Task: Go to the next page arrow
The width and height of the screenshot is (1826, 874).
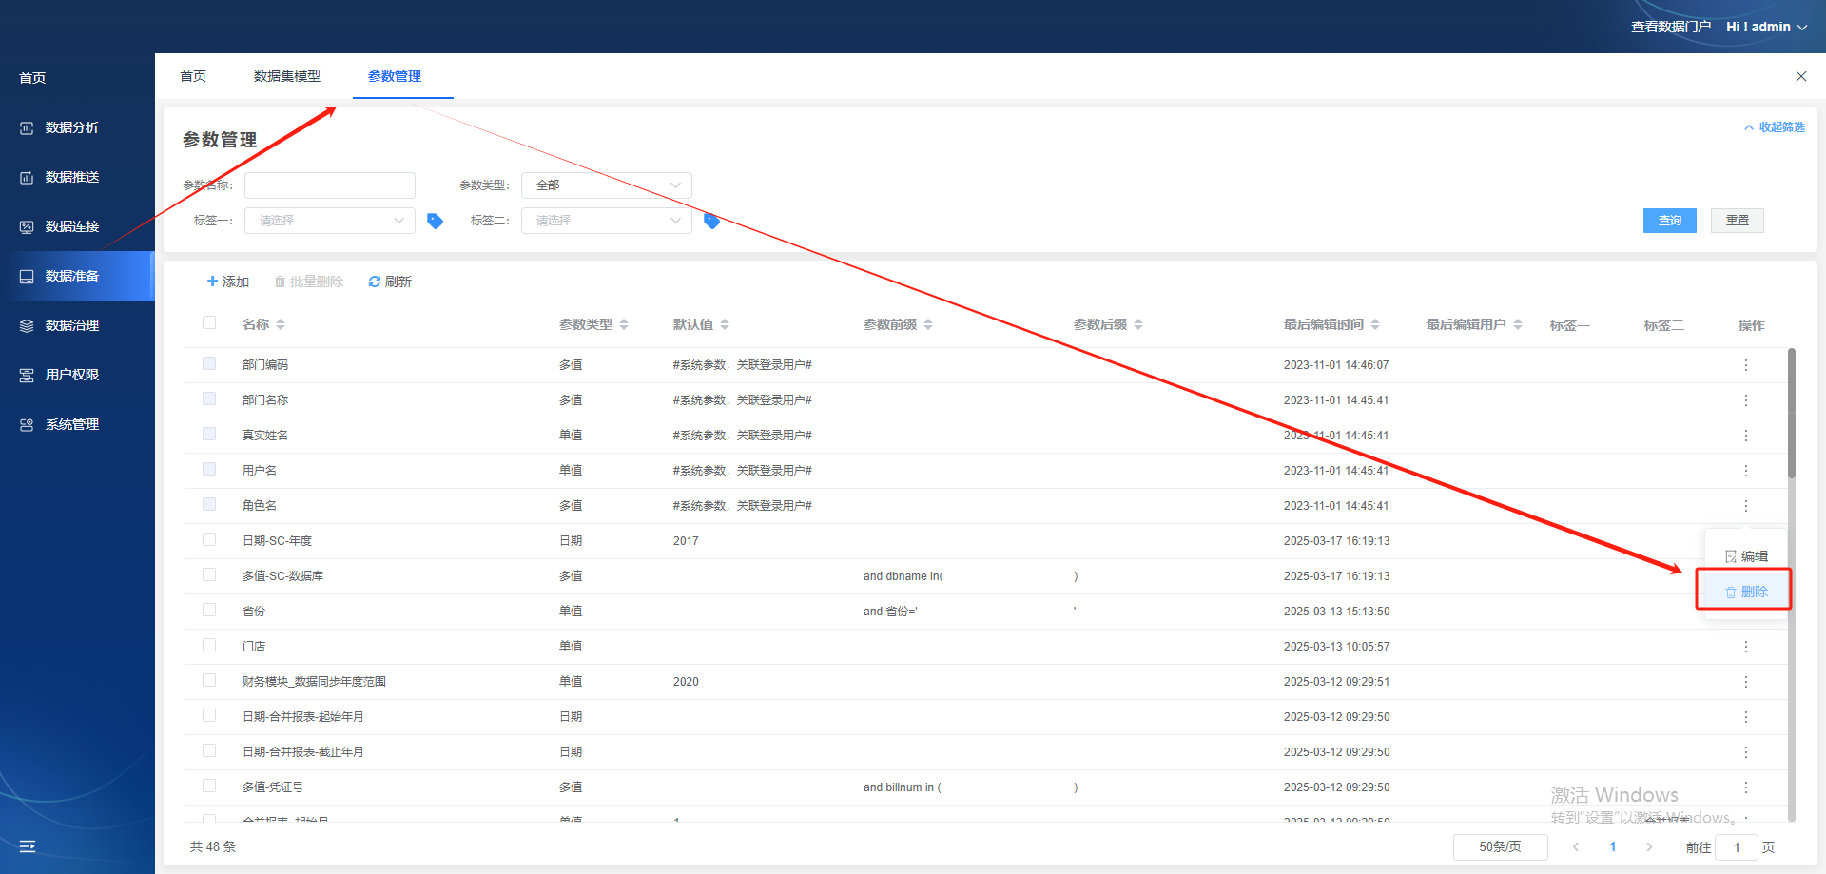Action: click(x=1649, y=847)
